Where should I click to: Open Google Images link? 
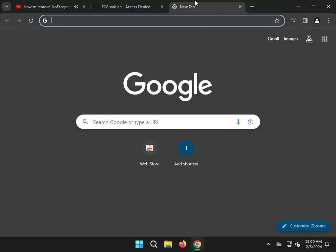click(291, 39)
